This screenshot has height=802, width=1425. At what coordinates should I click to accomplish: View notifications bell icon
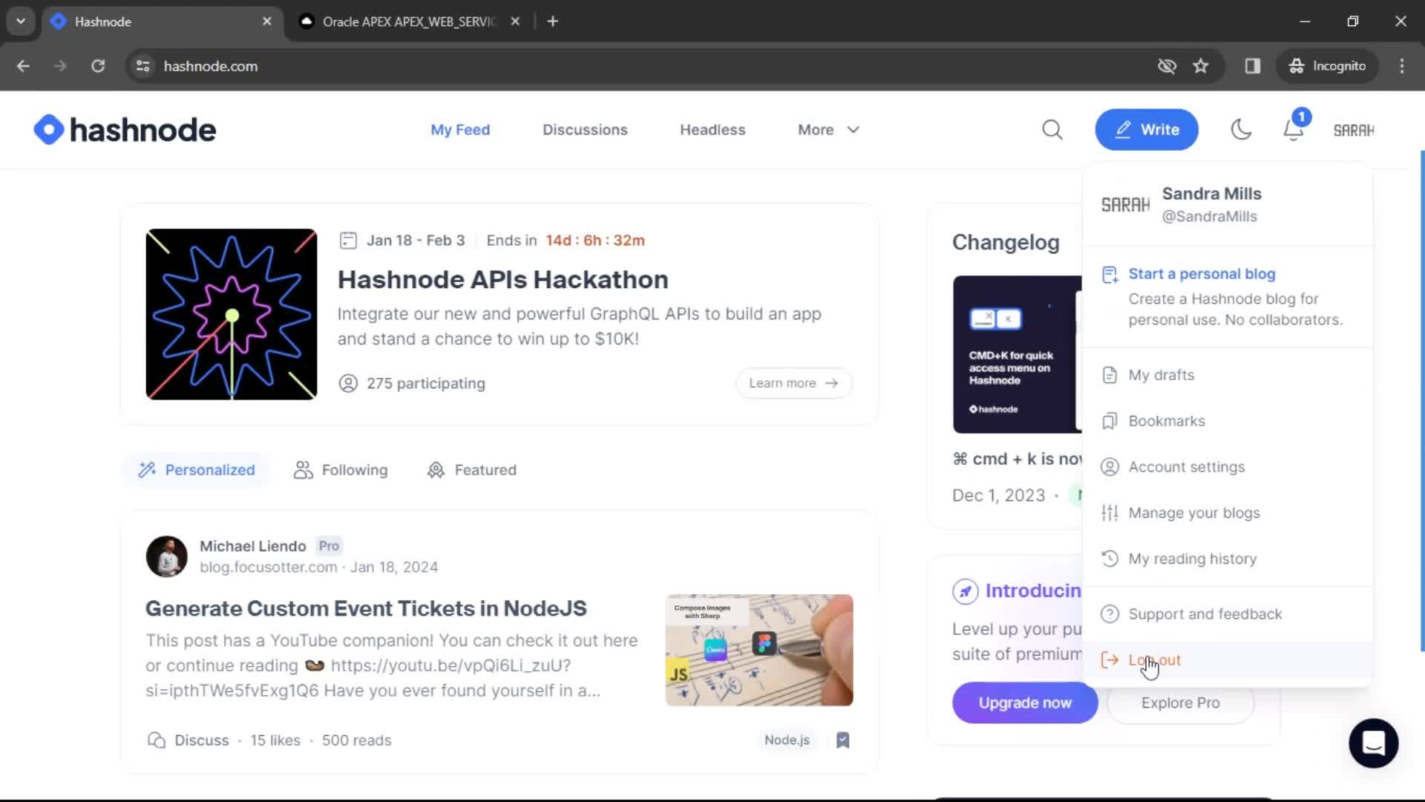tap(1293, 128)
